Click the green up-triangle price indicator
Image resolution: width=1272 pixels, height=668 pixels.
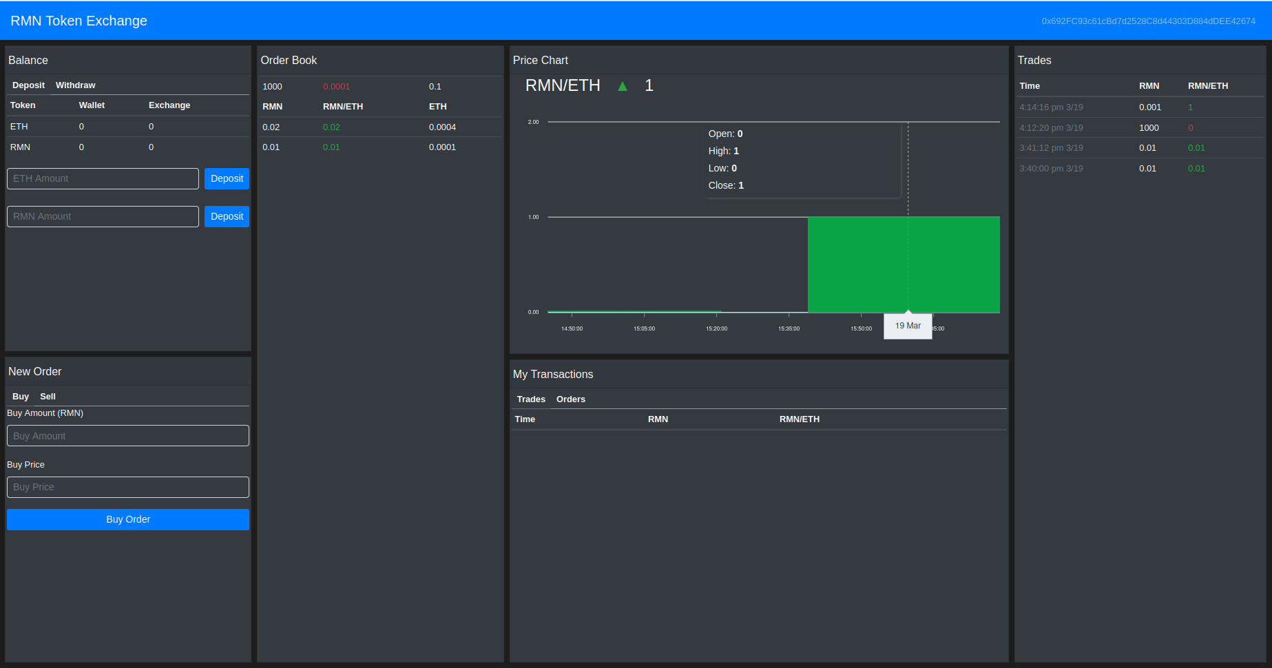(623, 86)
